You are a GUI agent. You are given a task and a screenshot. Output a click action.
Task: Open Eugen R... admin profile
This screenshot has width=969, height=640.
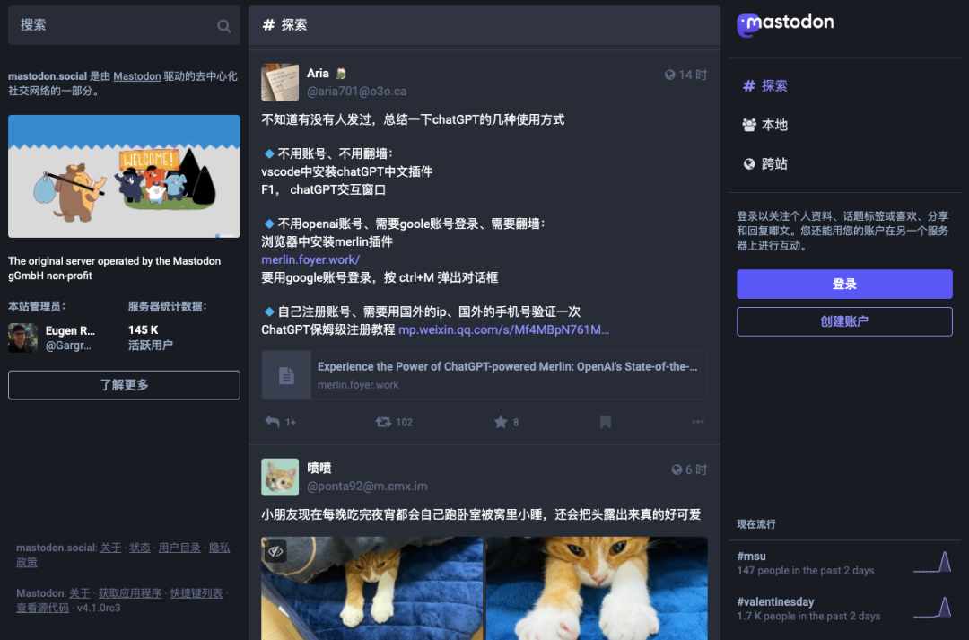point(52,338)
